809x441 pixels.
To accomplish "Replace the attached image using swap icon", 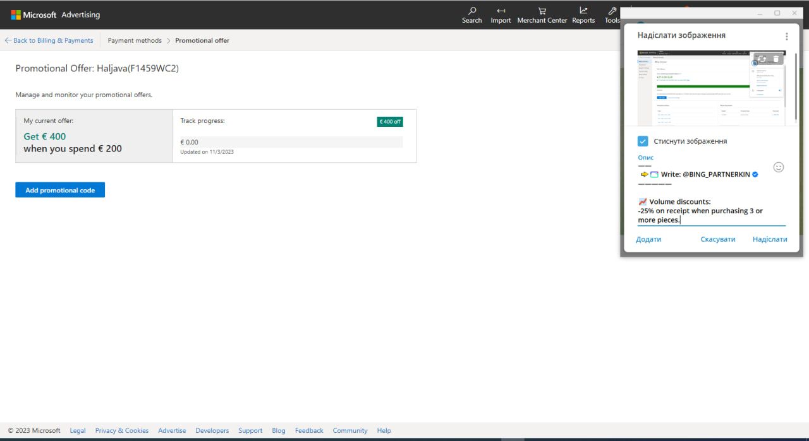I will (x=762, y=59).
